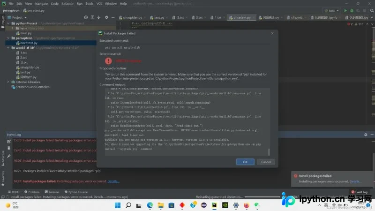The image size is (375, 211).
Task: Collapse the pythonProject tree node
Action: 8,23
